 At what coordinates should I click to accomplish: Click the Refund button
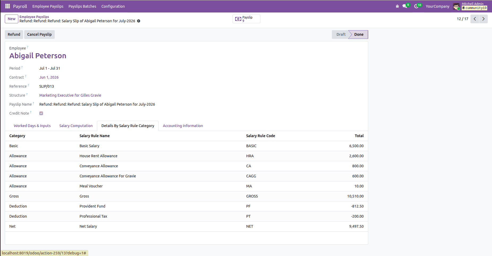click(x=14, y=34)
